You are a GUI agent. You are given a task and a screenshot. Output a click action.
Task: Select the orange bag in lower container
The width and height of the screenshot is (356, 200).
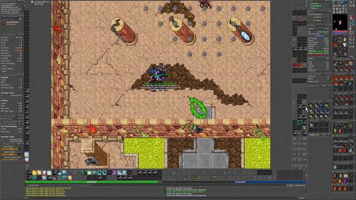point(340,181)
